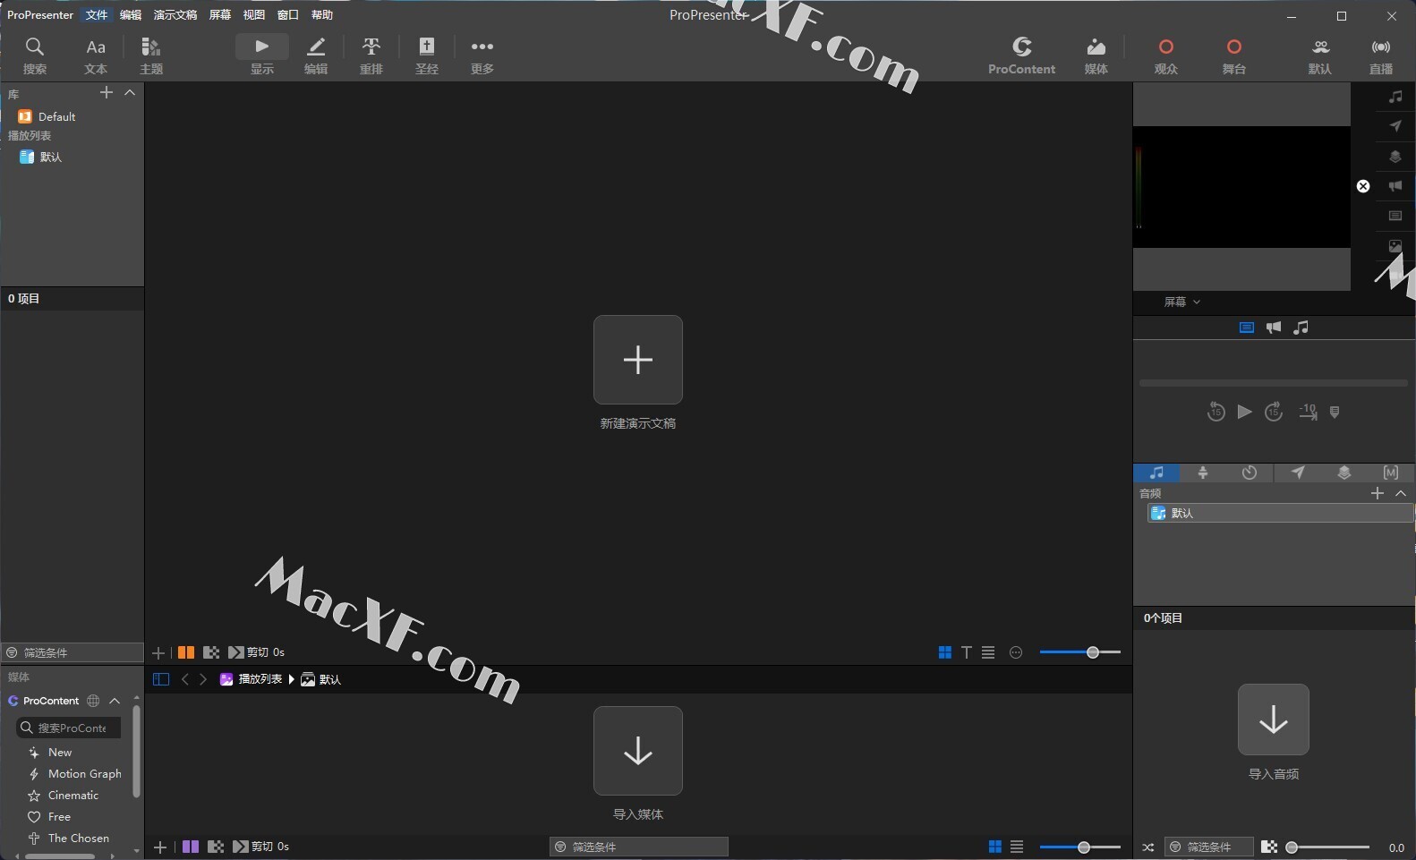Click the audio 筛选条件 filter field
Screen dimensions: 1416x860
point(1209,847)
